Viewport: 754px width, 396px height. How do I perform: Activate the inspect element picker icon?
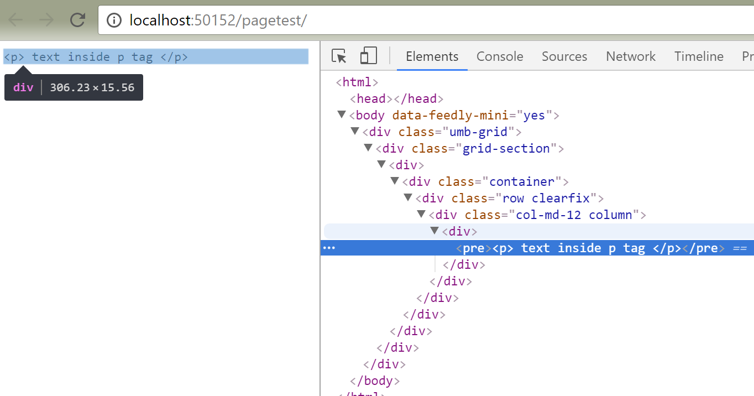tap(339, 56)
